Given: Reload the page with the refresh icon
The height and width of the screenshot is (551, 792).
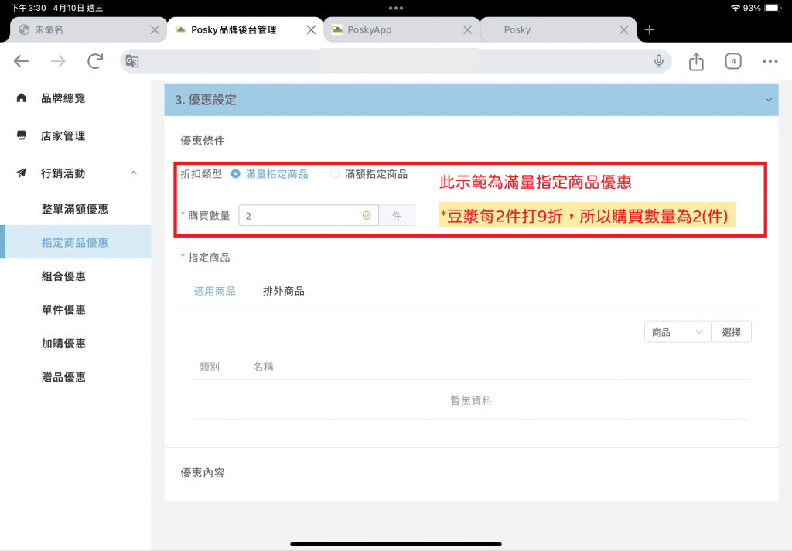Looking at the screenshot, I should pos(95,61).
